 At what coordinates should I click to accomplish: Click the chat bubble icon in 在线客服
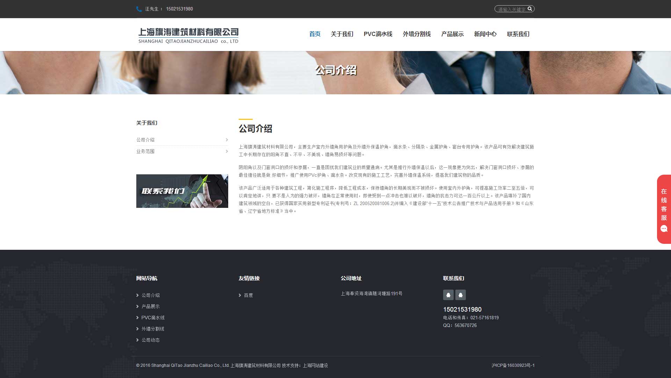(664, 229)
